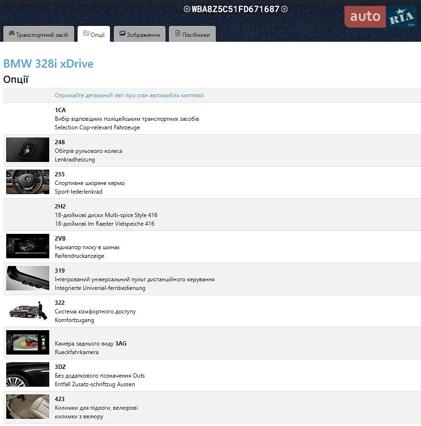Click option code 248
The width and height of the screenshot is (421, 426).
pyautogui.click(x=60, y=142)
